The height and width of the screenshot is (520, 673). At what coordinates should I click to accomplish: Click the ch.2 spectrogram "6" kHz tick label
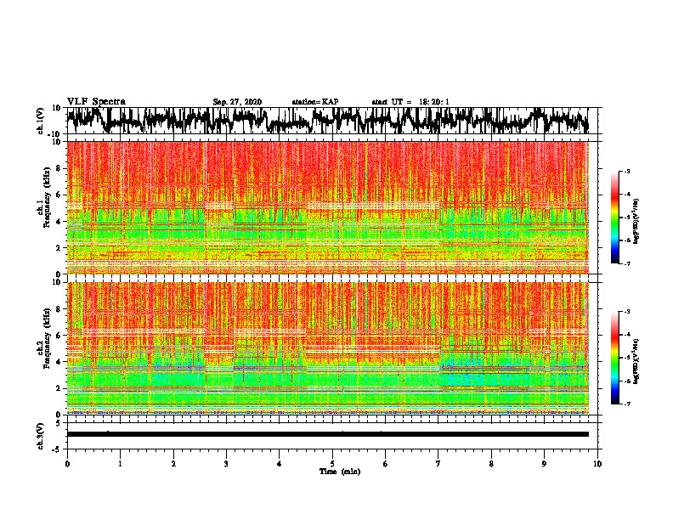[x=59, y=336]
